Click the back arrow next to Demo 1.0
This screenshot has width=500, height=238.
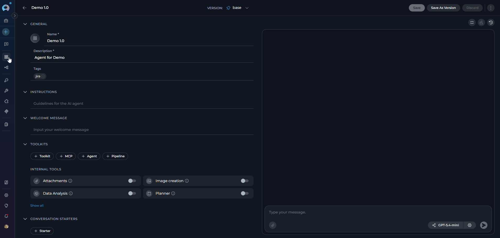[x=25, y=8]
